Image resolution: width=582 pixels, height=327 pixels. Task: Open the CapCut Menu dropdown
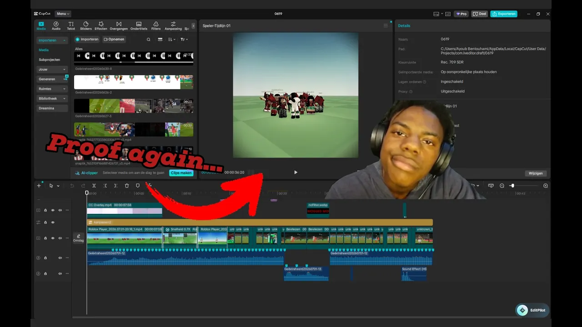(x=63, y=14)
